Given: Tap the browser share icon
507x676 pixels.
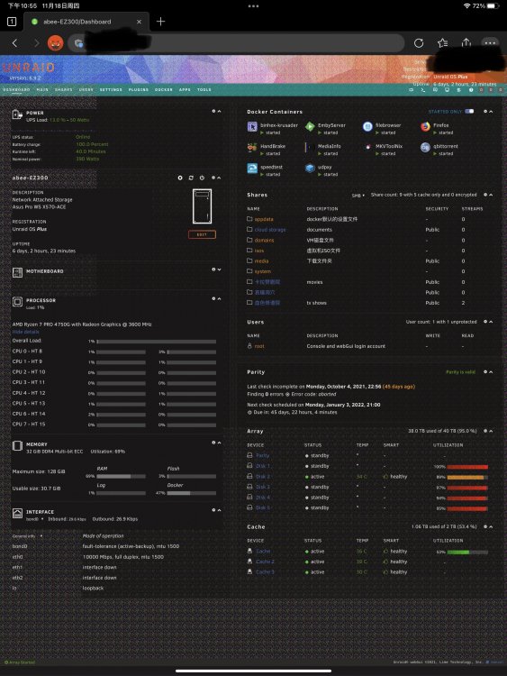Looking at the screenshot, I should pyautogui.click(x=466, y=42).
